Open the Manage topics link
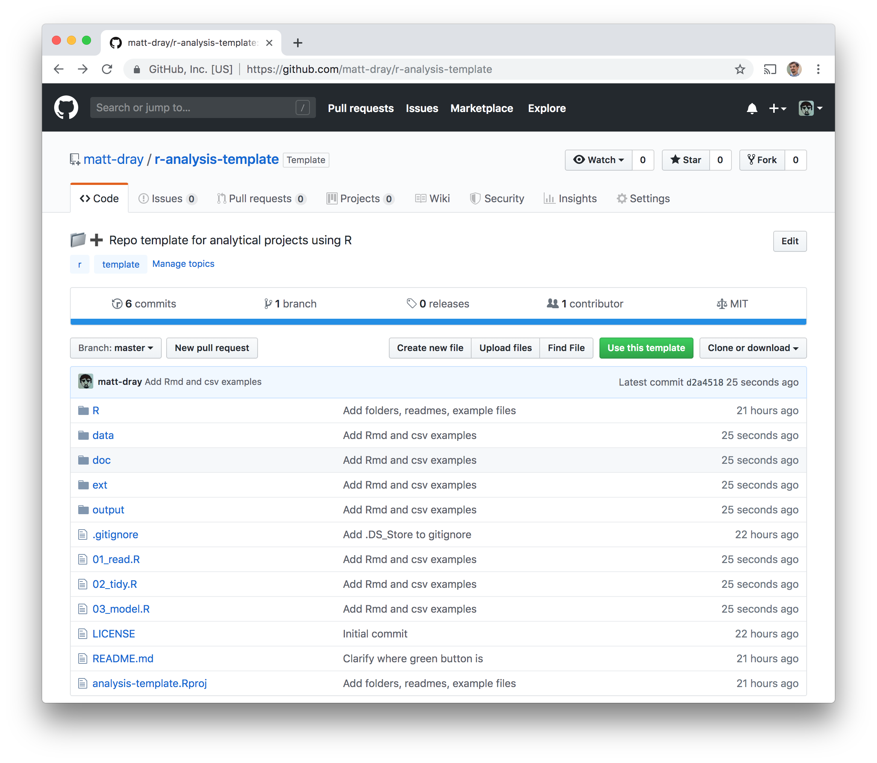This screenshot has height=763, width=877. [183, 263]
